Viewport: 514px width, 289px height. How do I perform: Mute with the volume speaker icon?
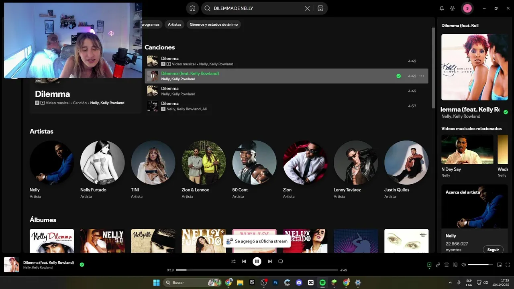pyautogui.click(x=464, y=265)
